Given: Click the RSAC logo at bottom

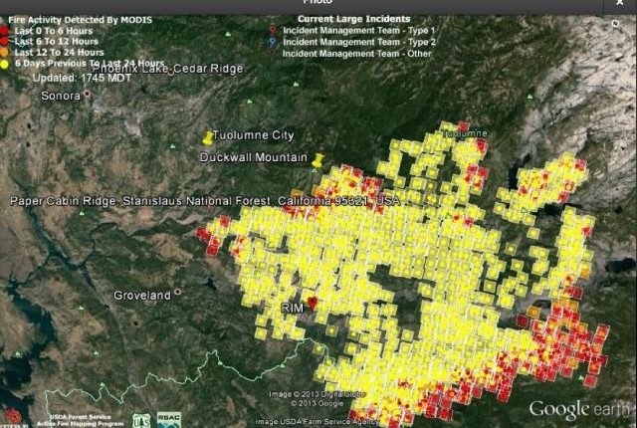Looking at the screenshot, I should pyautogui.click(x=169, y=419).
